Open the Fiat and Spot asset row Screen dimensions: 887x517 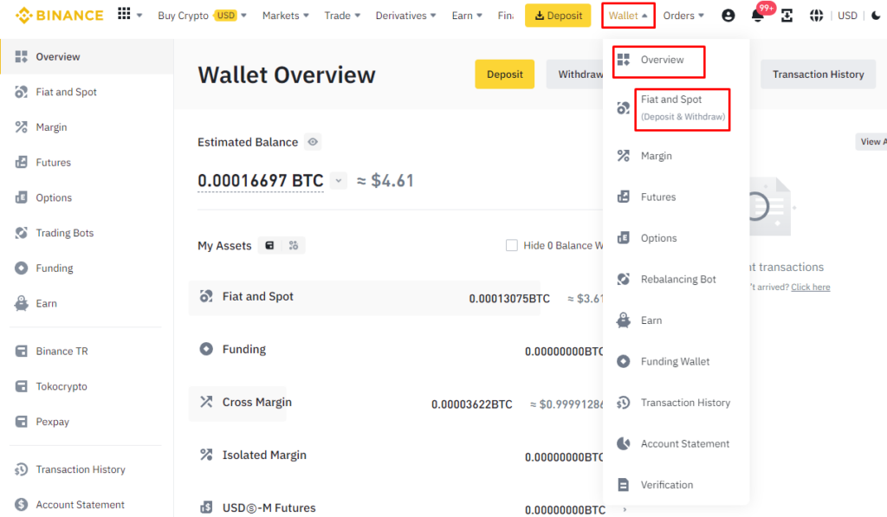pos(396,298)
